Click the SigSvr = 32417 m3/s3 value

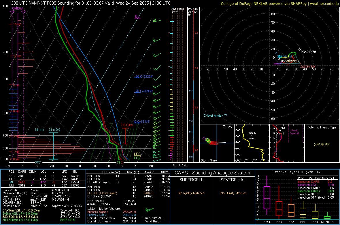pos(67,206)
